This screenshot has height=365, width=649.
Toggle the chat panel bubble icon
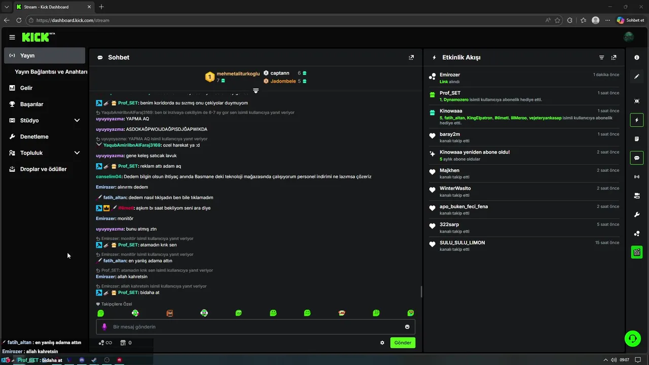pyautogui.click(x=637, y=158)
